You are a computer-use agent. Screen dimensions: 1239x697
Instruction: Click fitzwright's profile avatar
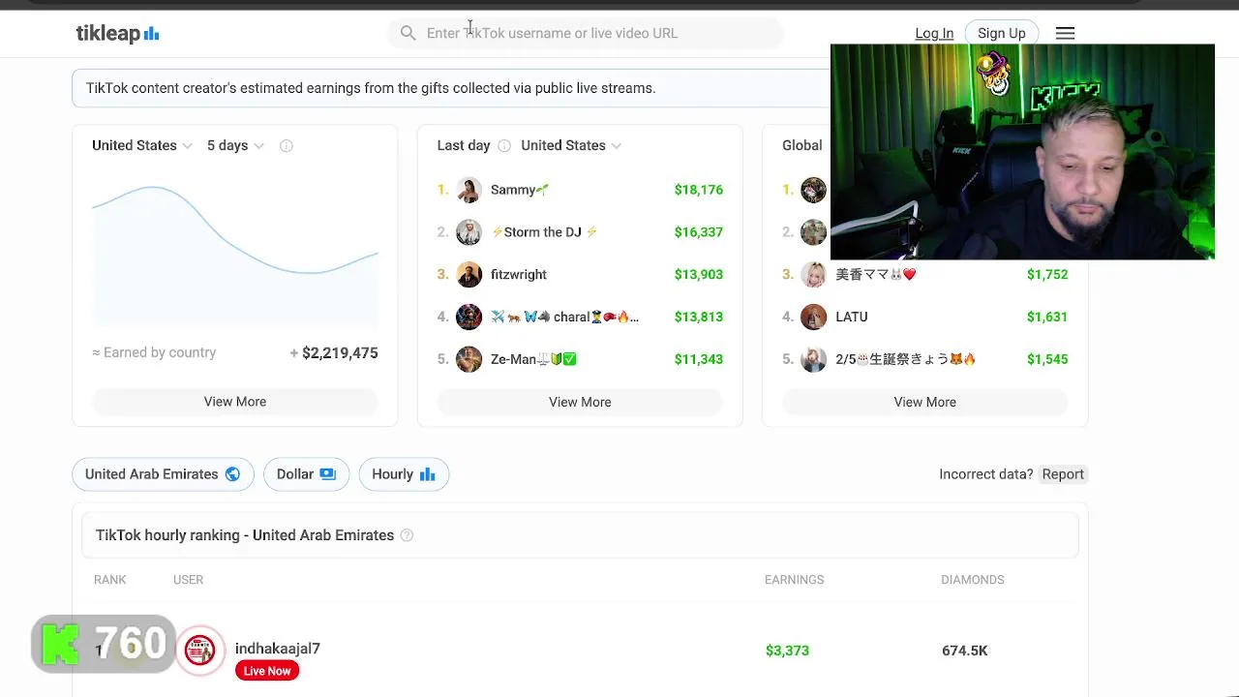(468, 275)
